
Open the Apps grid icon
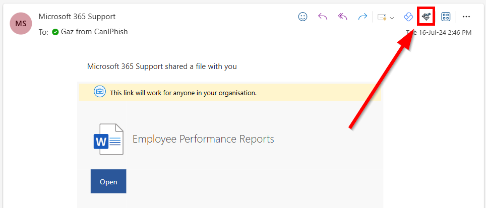pos(446,17)
